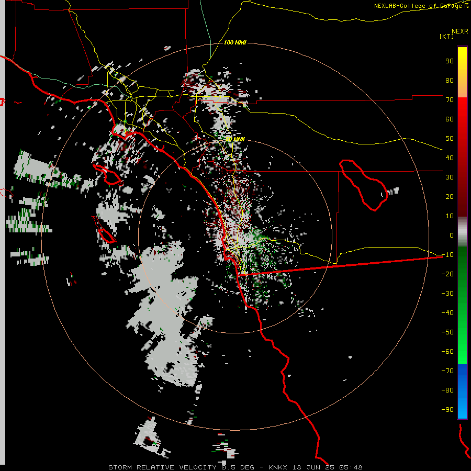The width and height of the screenshot is (471, 471).
Task: Select the positive 40 scale value
Action: coord(450,158)
